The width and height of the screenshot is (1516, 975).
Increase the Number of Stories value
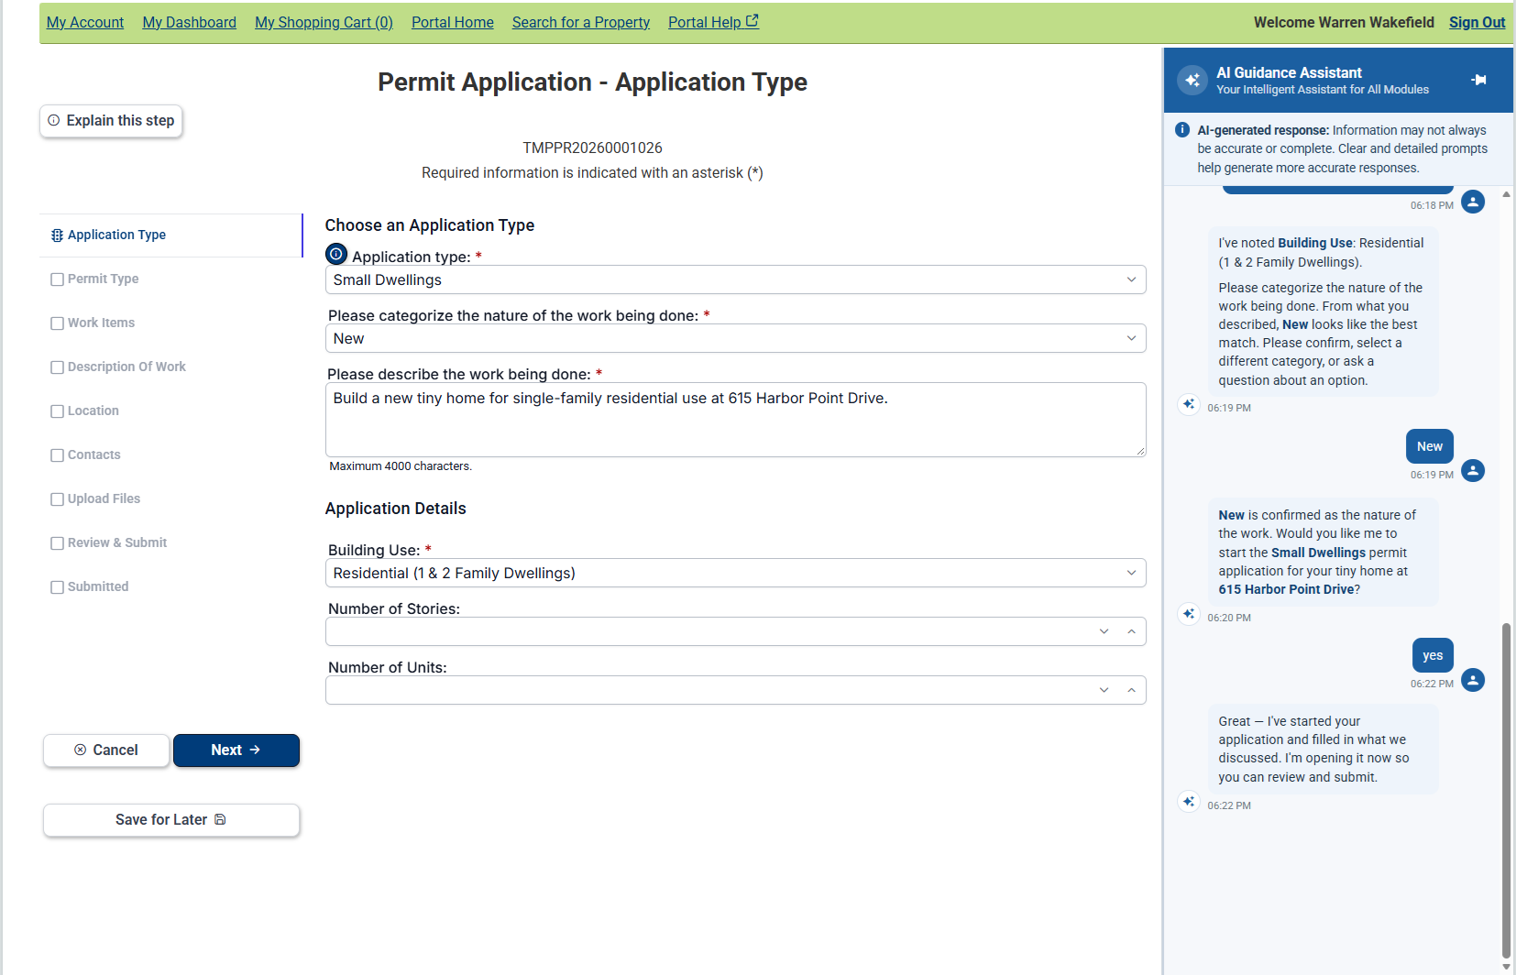pyautogui.click(x=1131, y=631)
